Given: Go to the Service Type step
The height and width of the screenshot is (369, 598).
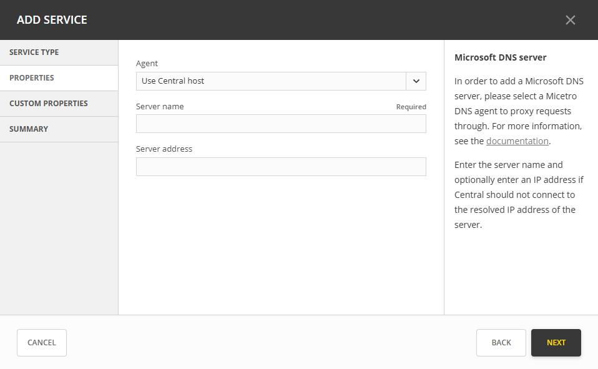Looking at the screenshot, I should (59, 52).
